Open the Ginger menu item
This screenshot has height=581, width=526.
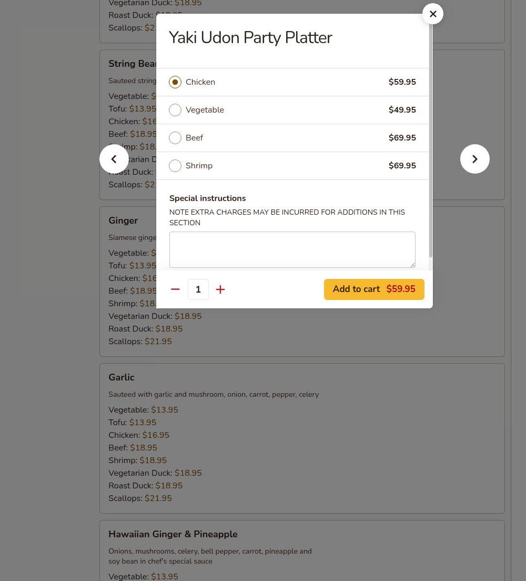(123, 221)
